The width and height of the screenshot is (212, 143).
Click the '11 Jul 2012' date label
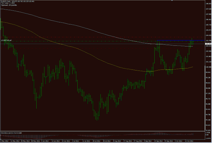tap(86, 141)
